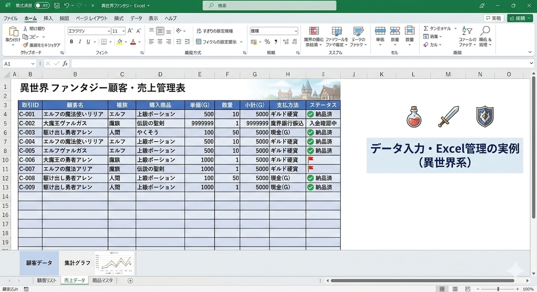Open the number format combo box
Viewport: 537px width, 292px height.
(274, 31)
